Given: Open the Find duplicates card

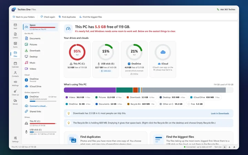Looking at the screenshot, I should (x=105, y=138).
